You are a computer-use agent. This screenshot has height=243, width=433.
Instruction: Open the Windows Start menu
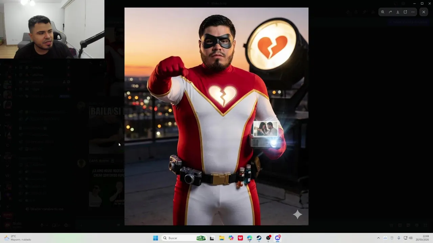coord(155,238)
